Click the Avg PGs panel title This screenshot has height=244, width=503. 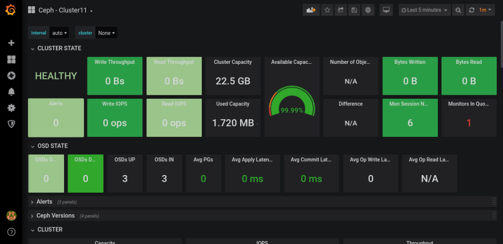(x=203, y=159)
